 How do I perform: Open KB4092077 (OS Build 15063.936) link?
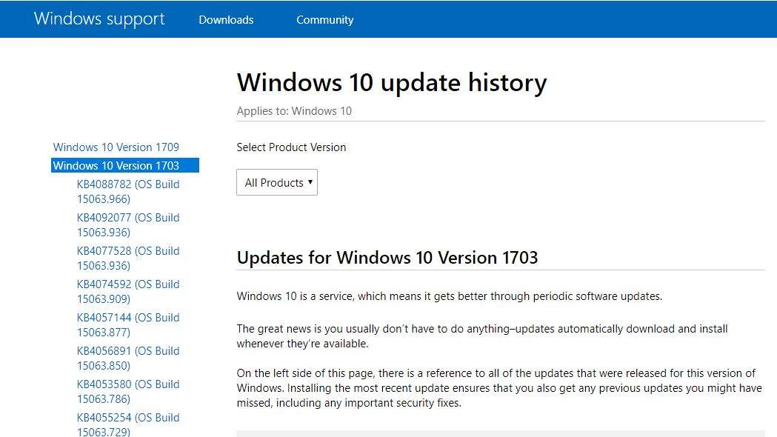click(128, 224)
